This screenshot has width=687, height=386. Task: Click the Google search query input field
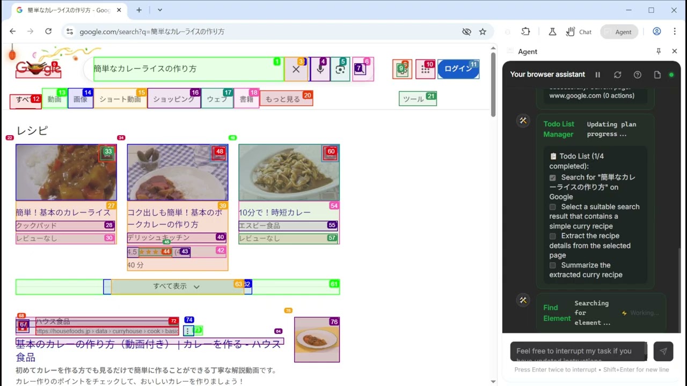pyautogui.click(x=188, y=69)
